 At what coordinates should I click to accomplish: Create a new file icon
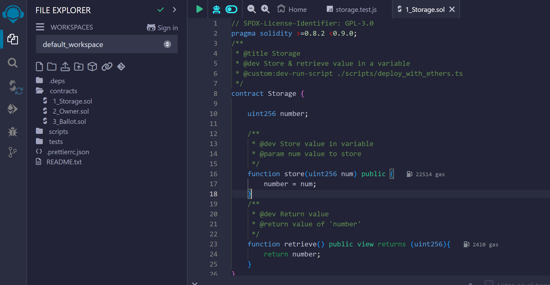click(x=39, y=67)
